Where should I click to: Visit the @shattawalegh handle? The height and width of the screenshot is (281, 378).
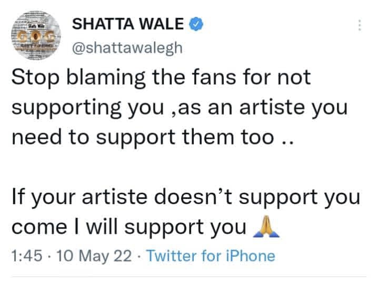pos(127,47)
